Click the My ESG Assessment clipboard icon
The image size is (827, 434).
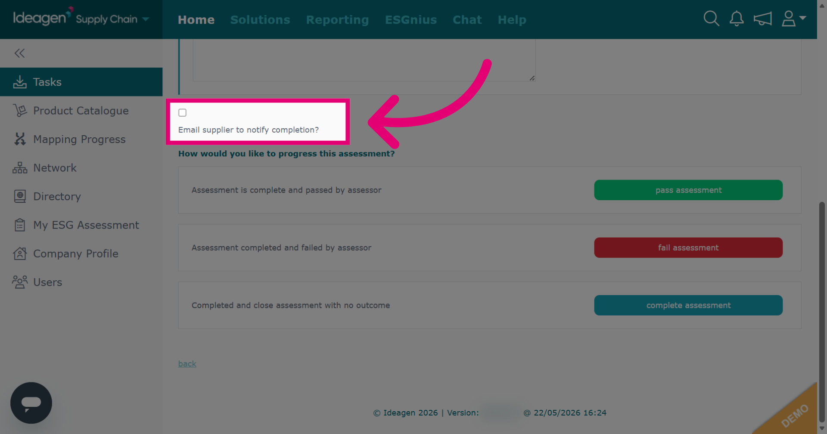(x=20, y=225)
